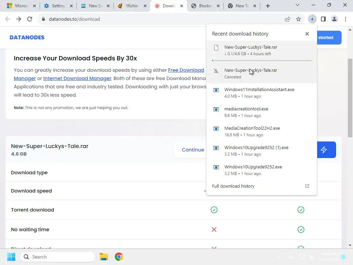Open the new tab plus button
The width and height of the screenshot is (353, 265).
(268, 6)
